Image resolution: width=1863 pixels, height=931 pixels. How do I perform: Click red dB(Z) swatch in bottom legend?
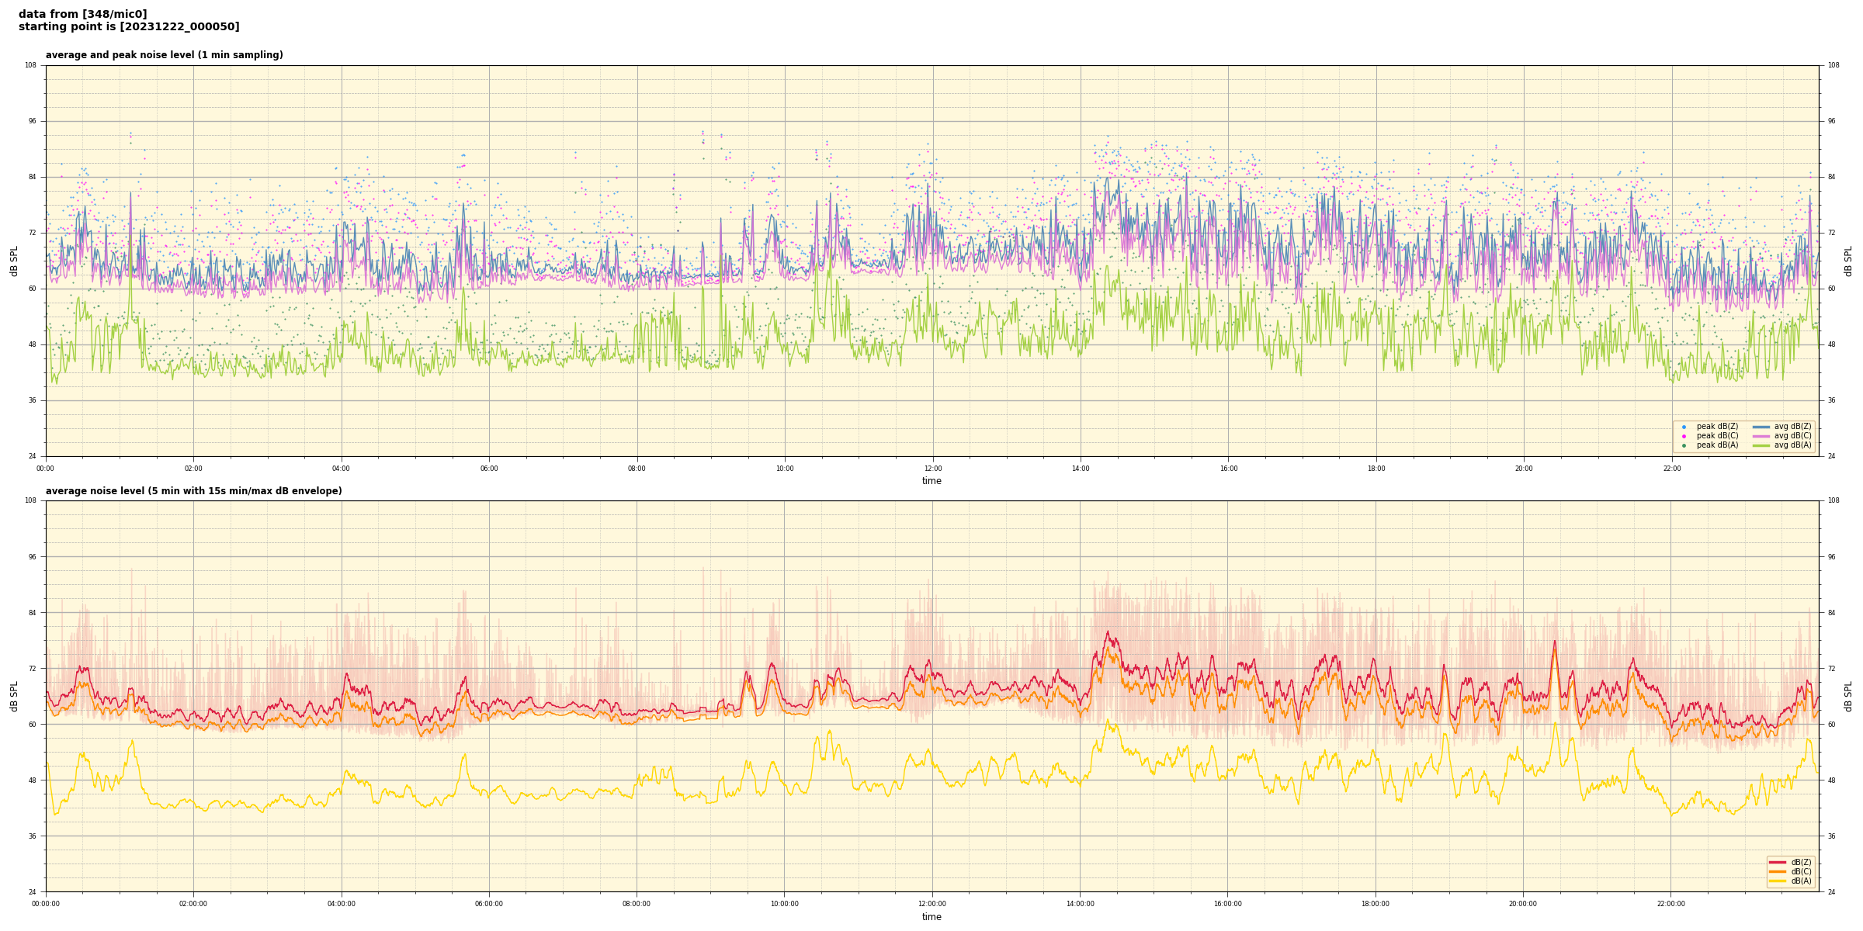(1777, 862)
